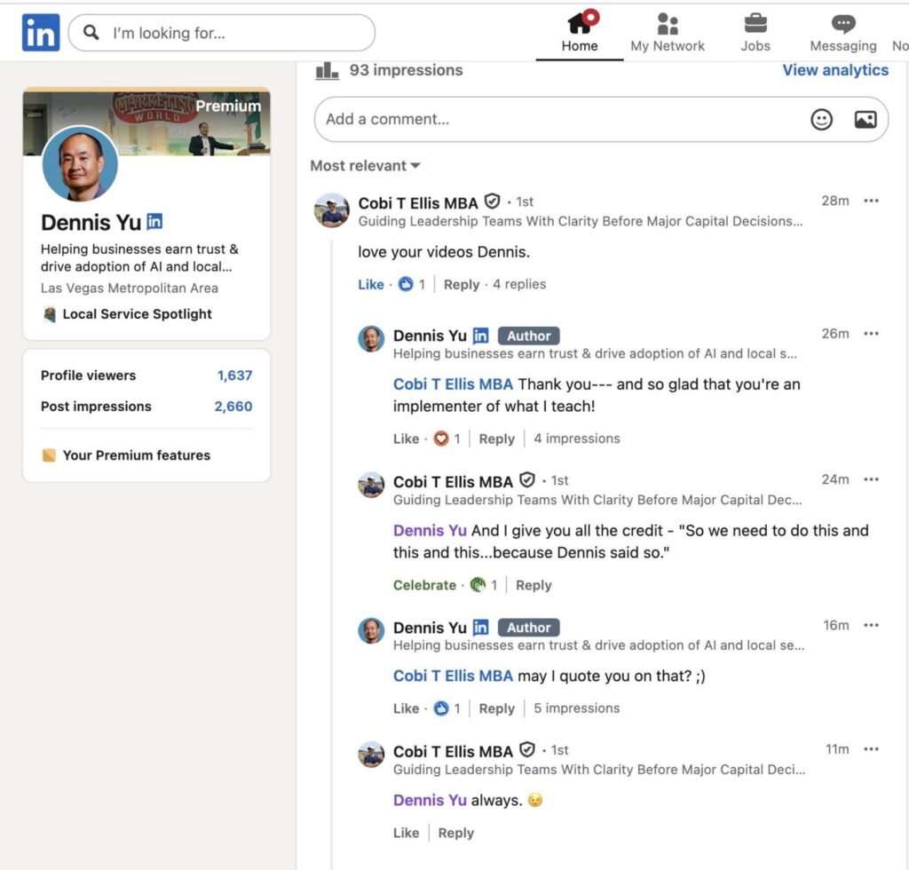Like Cobi's "always" reply
The image size is (909, 870).
(406, 833)
